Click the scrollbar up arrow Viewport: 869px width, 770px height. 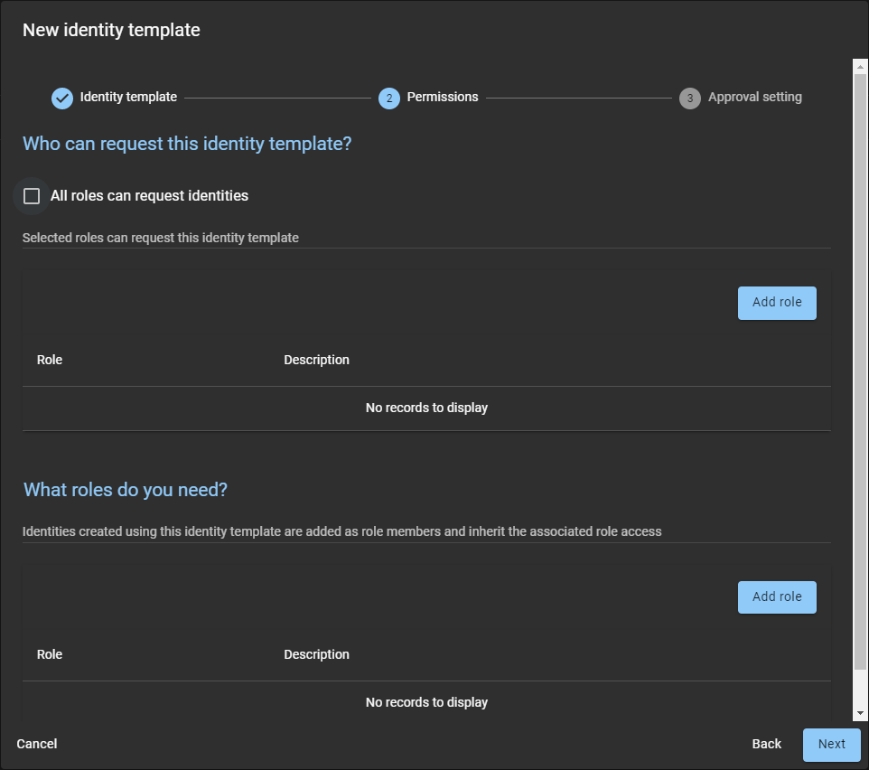point(860,66)
